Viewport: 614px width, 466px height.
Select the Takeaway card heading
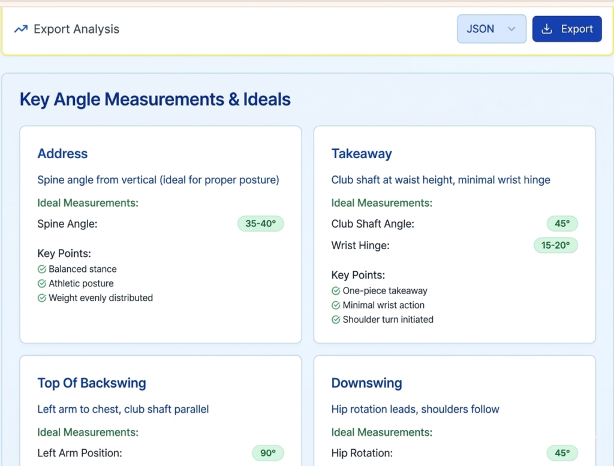point(362,154)
